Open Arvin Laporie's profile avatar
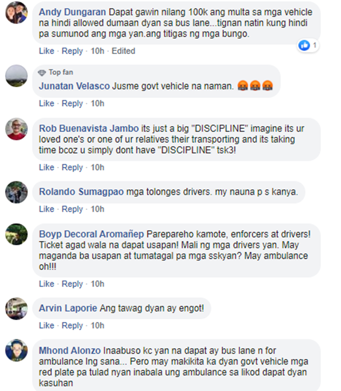341x391 pixels. pos(16,308)
